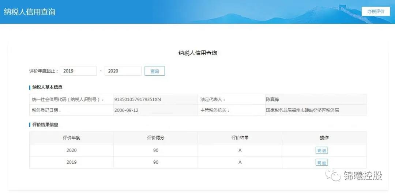395x193 pixels.
Task: Click the A rating in 2019 row
Action: click(x=240, y=162)
